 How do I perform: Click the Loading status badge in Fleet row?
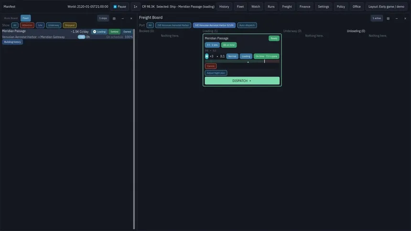[99, 31]
